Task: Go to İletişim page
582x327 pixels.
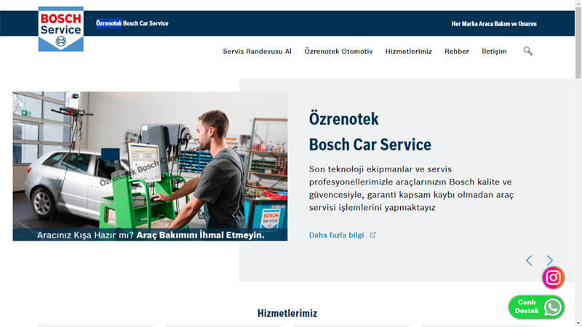Action: (494, 52)
